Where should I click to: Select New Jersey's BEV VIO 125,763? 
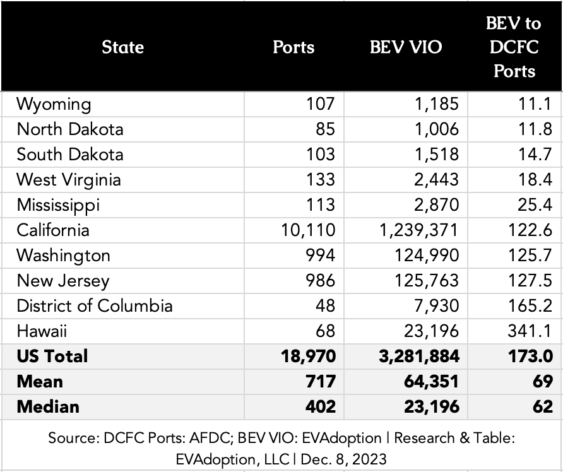coord(427,280)
